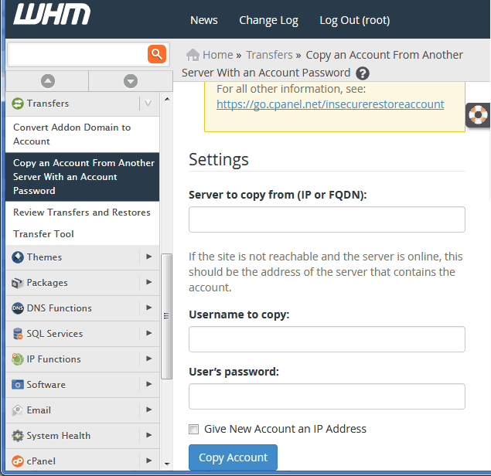Click the WHM logo
This screenshot has width=491, height=476.
(52, 15)
